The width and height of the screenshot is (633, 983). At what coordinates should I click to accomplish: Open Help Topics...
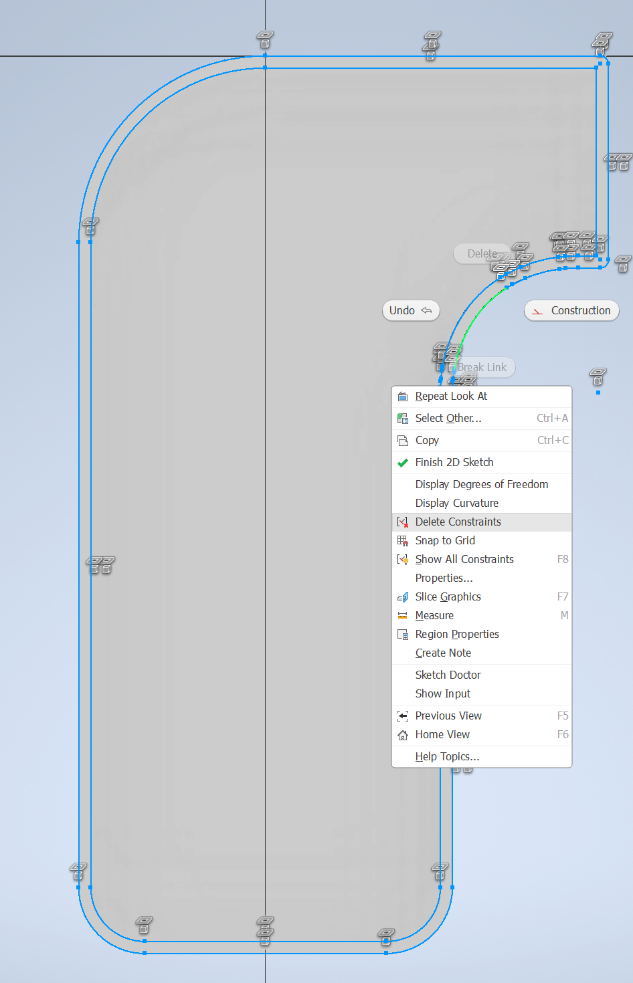click(482, 757)
